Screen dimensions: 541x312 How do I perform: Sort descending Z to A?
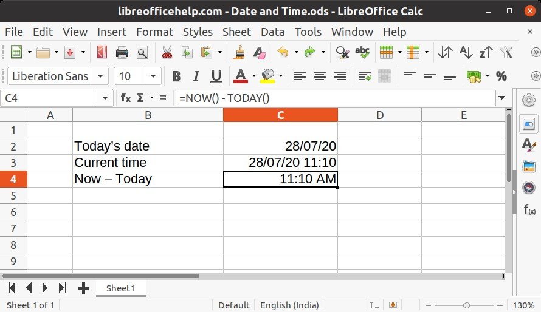click(486, 52)
